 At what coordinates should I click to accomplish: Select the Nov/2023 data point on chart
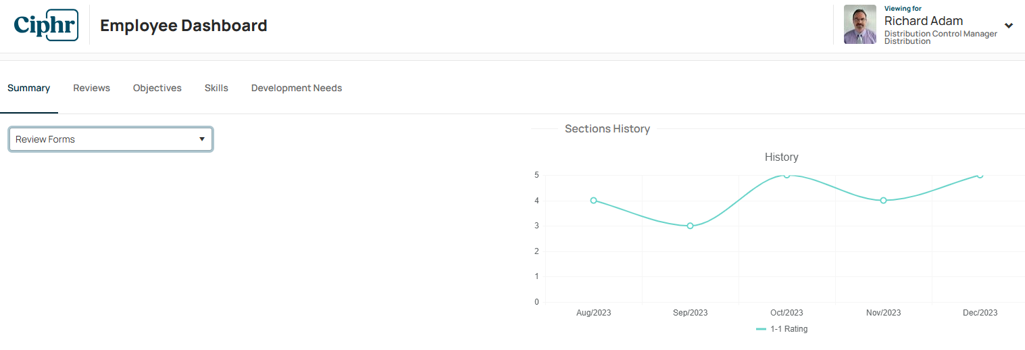click(x=883, y=200)
